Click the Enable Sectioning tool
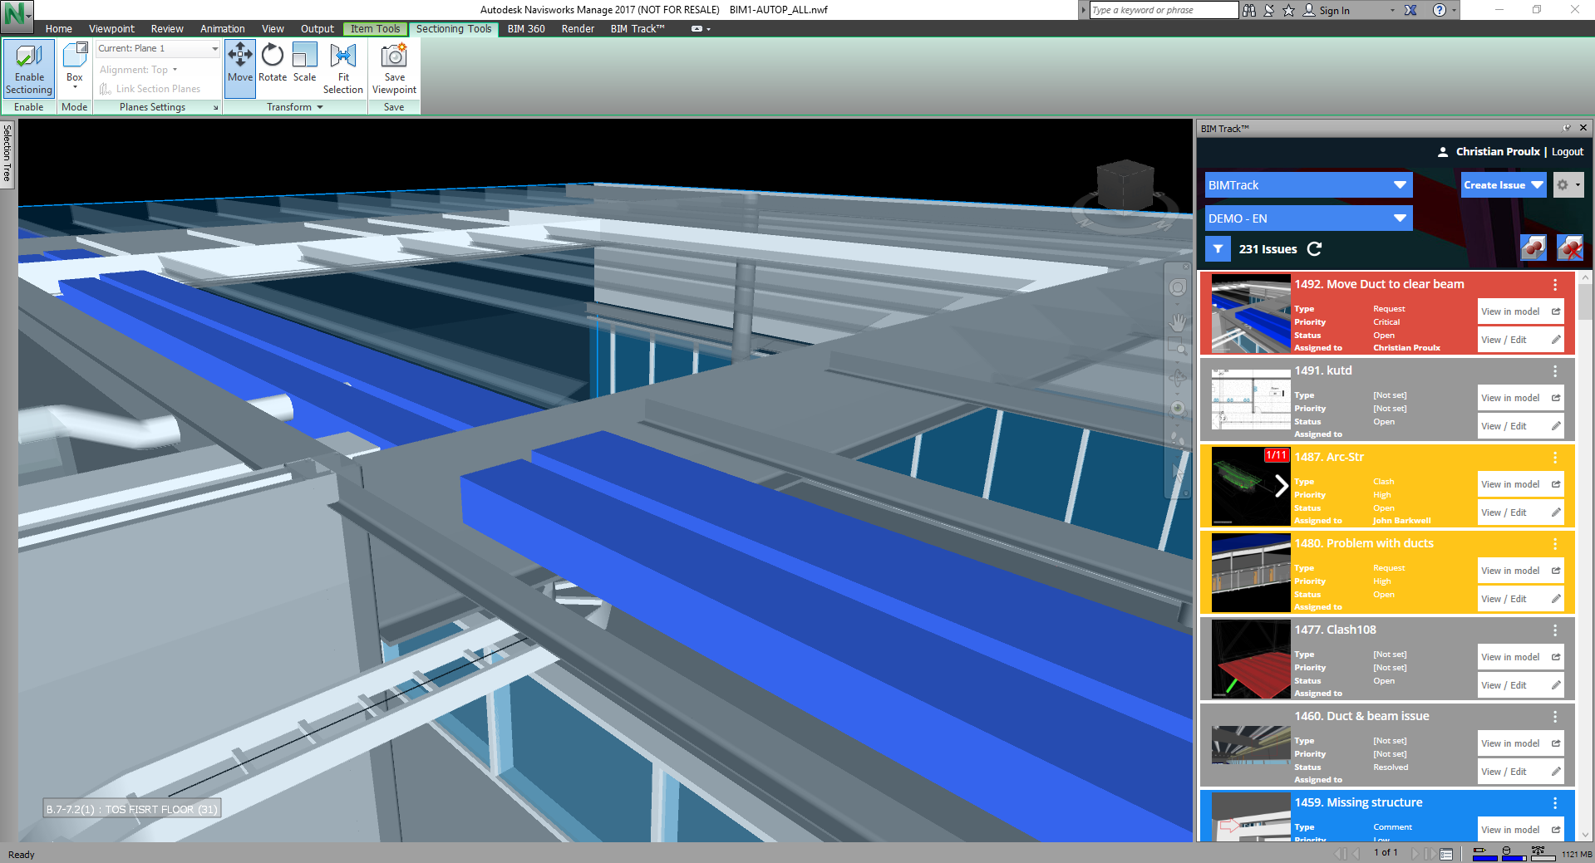This screenshot has height=863, width=1595. pos(29,68)
